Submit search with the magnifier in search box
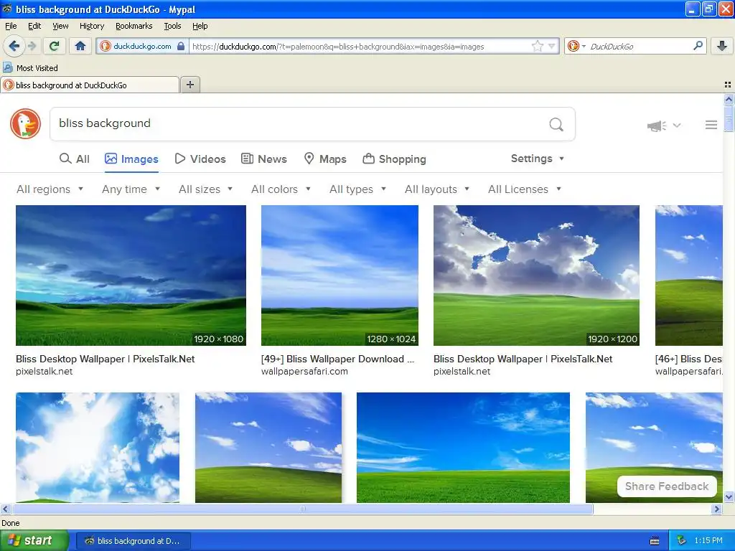This screenshot has width=735, height=551. point(556,124)
